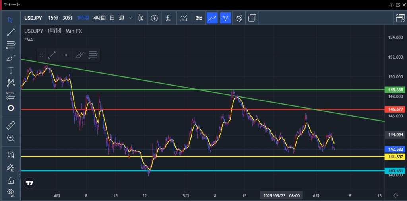Toggle hide all drawings eye icon
The width and height of the screenshot is (407, 201).
(x=11, y=192)
